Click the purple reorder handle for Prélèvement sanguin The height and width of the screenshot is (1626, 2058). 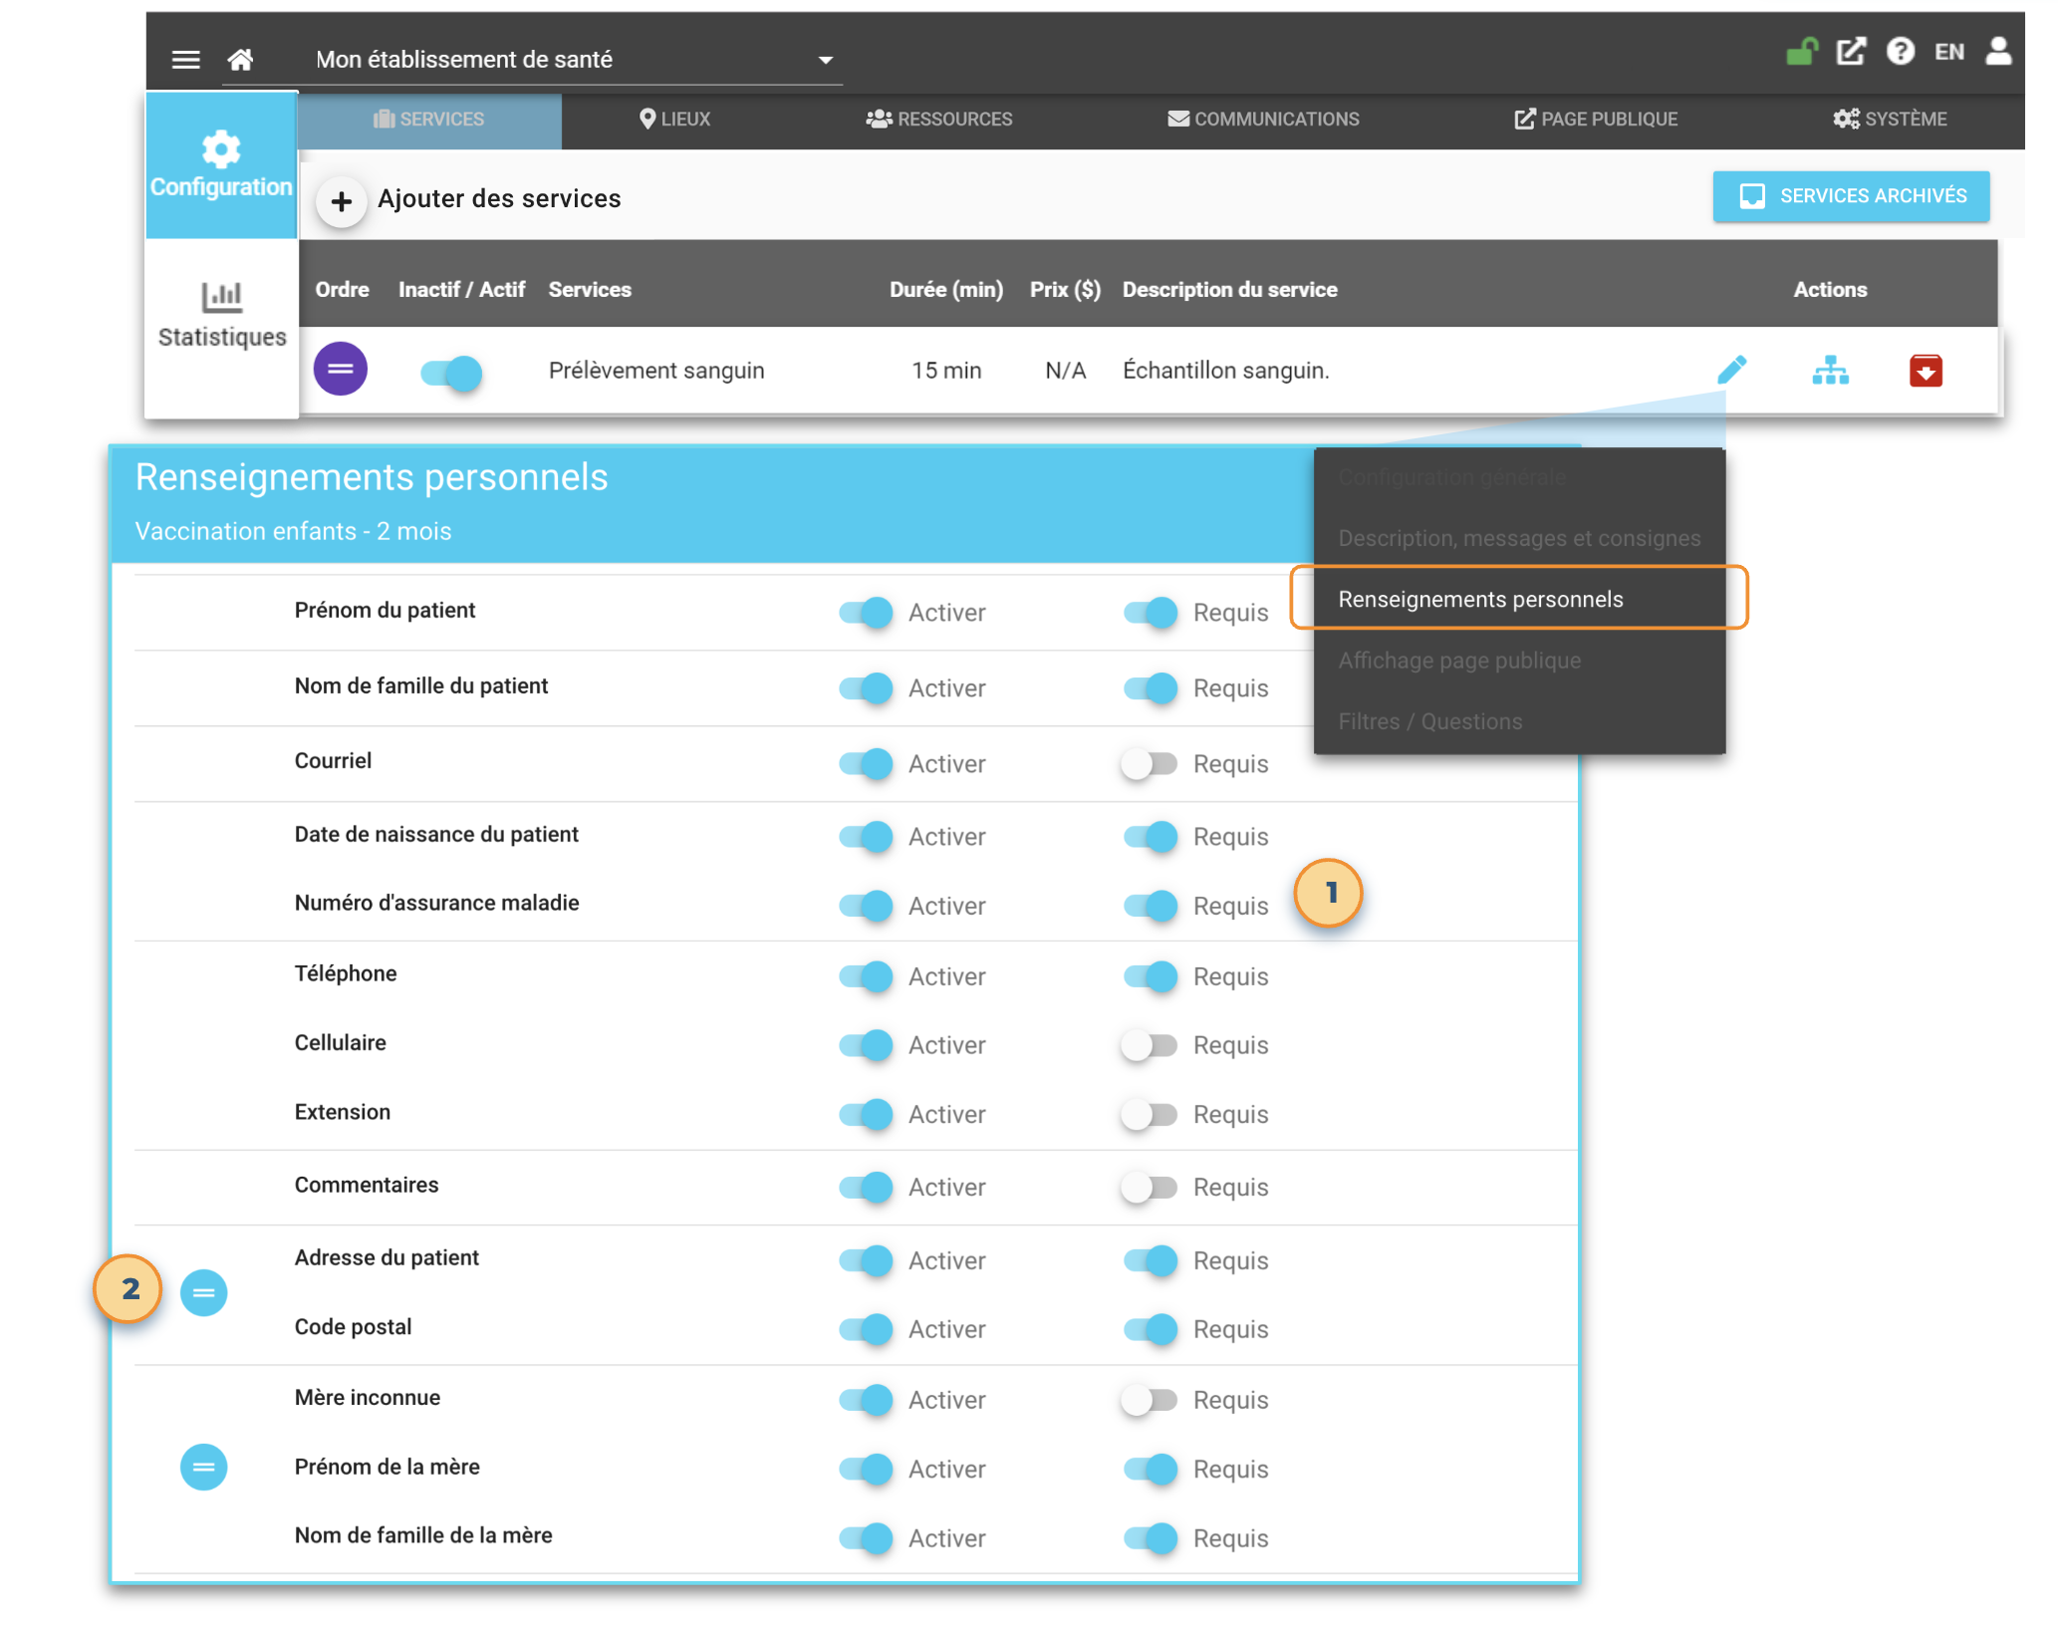(x=341, y=370)
